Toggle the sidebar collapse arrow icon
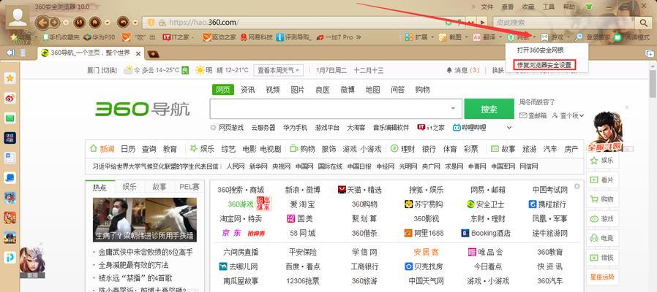Viewport: 657px width, 292px height. click(x=10, y=53)
